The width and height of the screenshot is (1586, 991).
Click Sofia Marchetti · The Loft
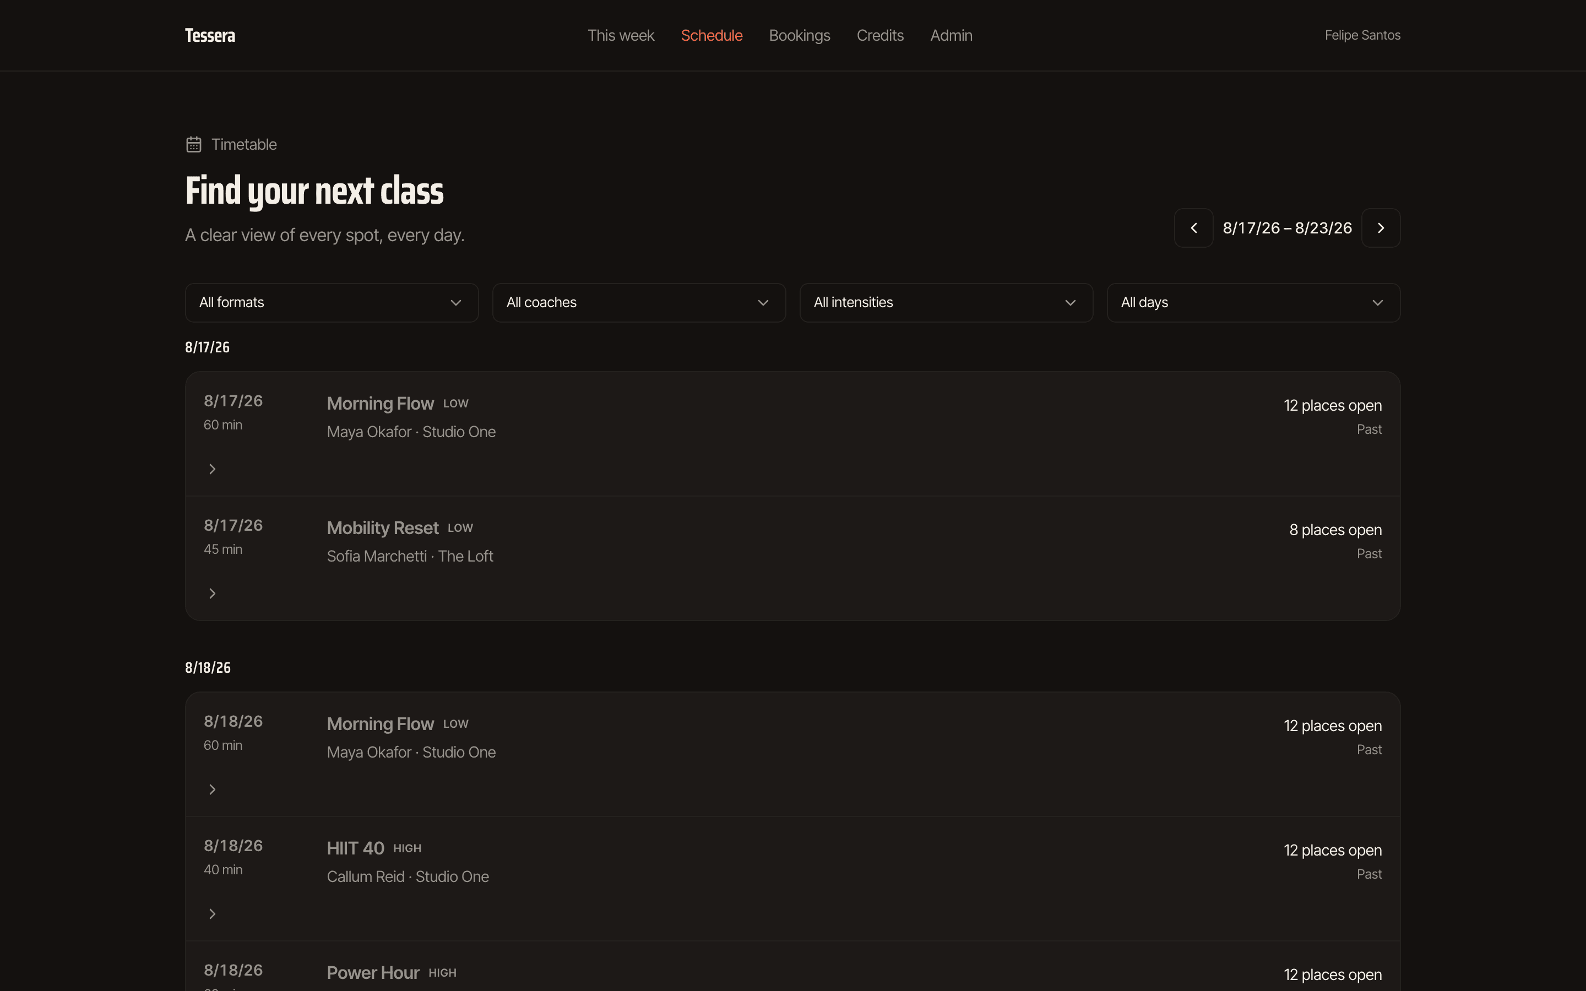pyautogui.click(x=410, y=557)
